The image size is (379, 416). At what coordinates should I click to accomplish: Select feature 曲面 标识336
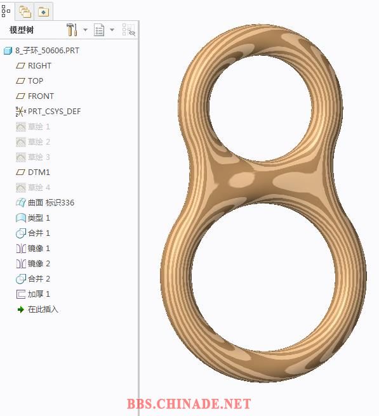[51, 203]
